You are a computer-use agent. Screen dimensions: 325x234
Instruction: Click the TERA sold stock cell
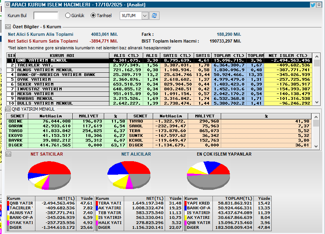(140, 131)
